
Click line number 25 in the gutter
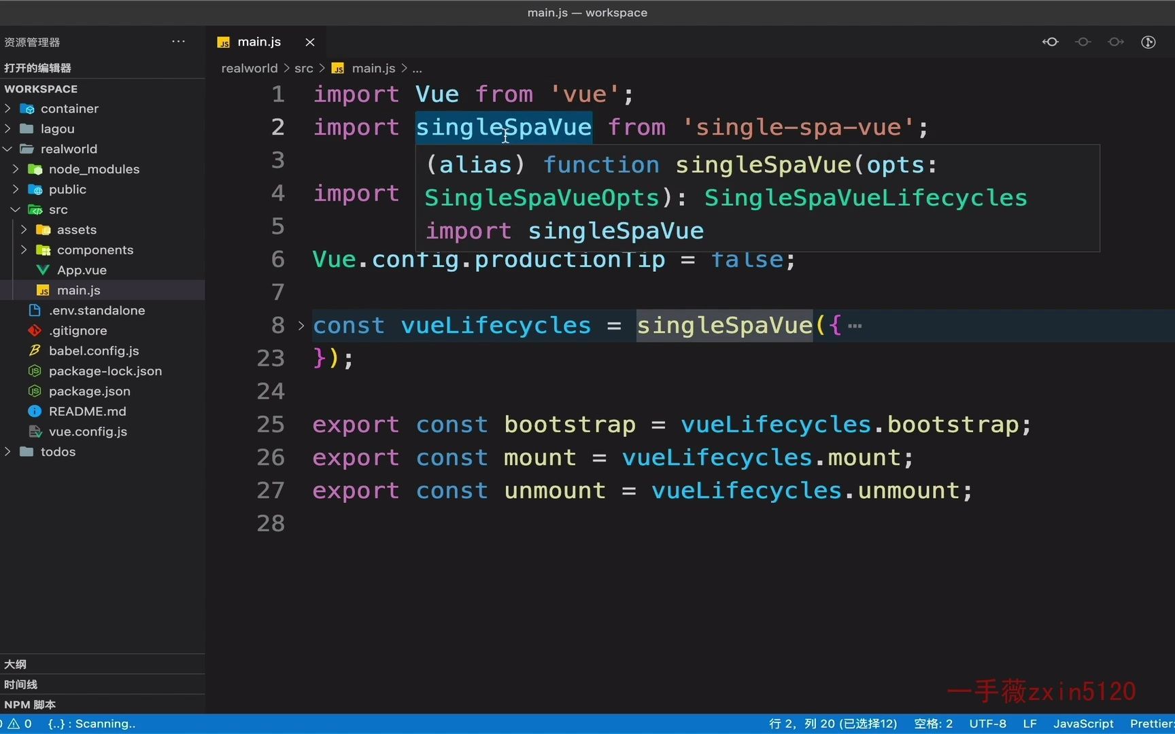tap(271, 424)
